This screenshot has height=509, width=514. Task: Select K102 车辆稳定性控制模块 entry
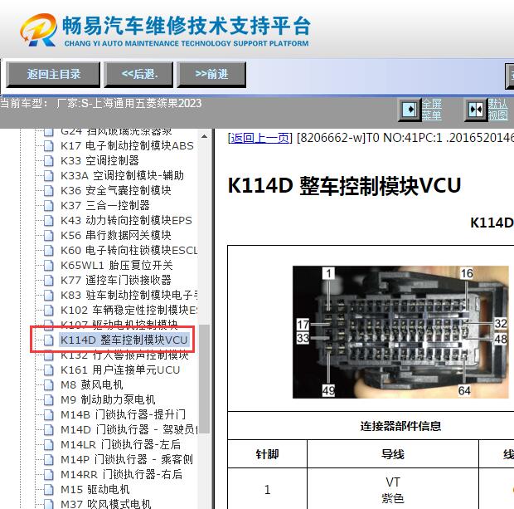click(x=129, y=310)
